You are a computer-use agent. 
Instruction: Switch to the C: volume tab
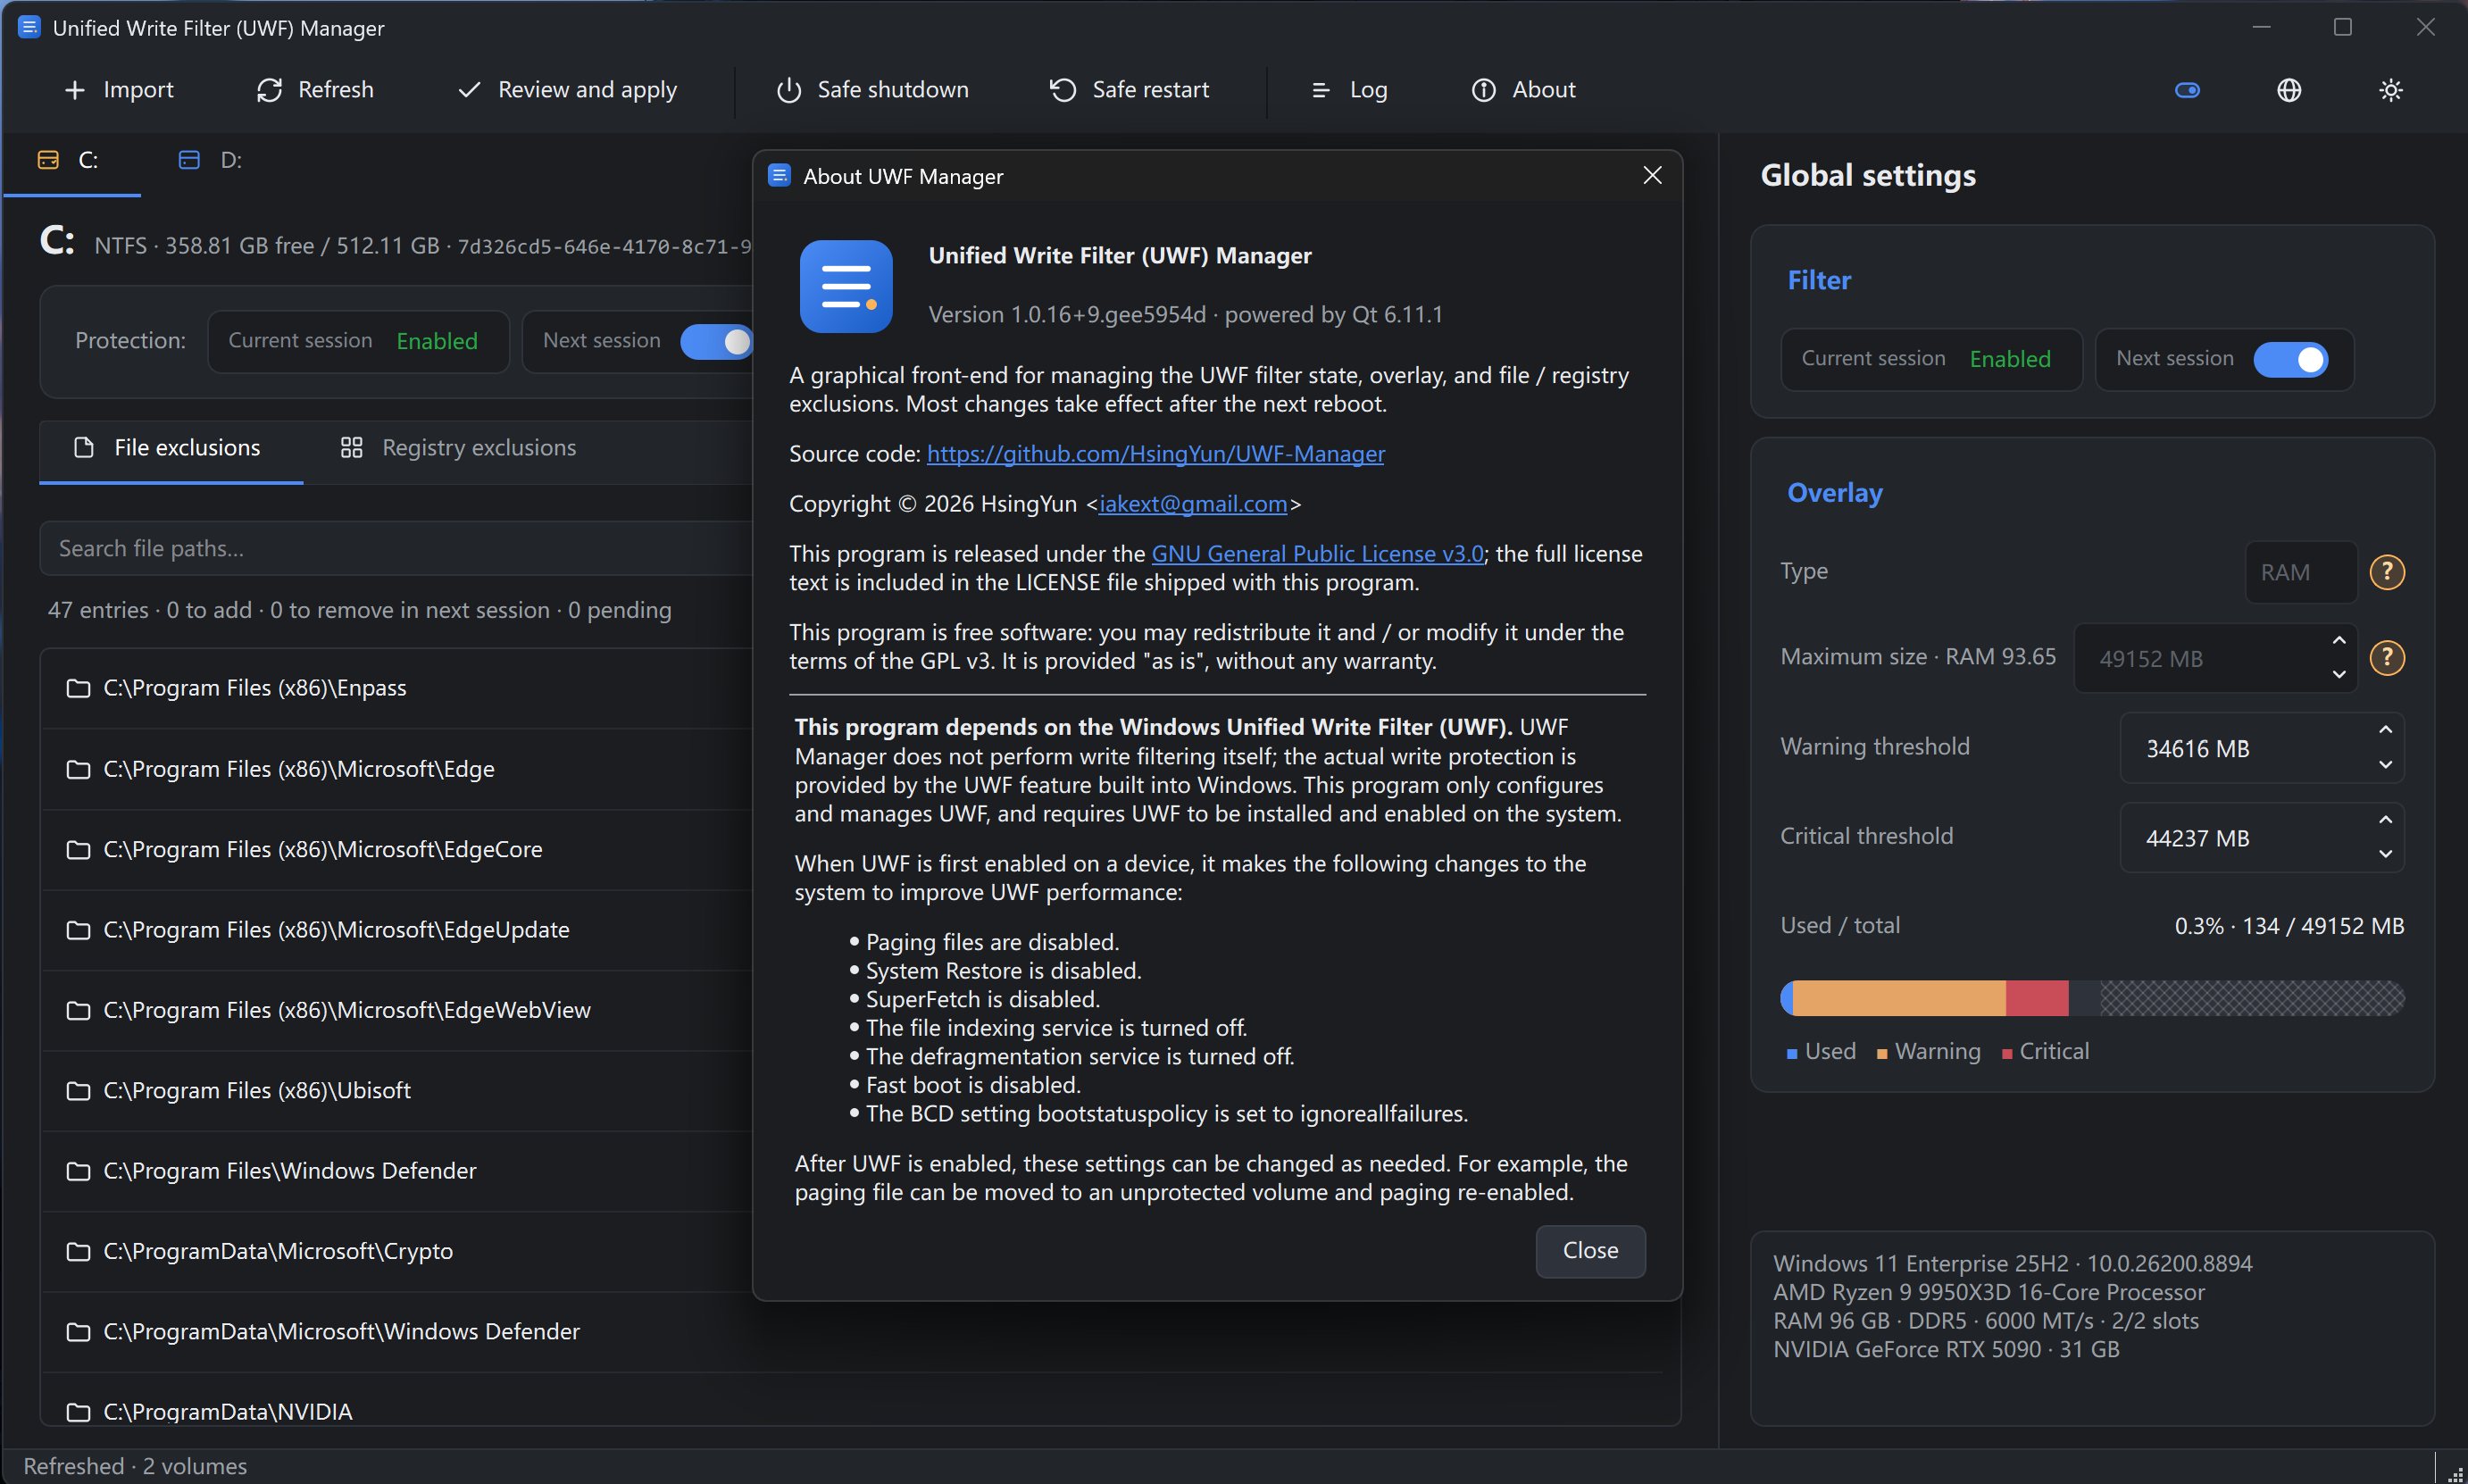coord(72,161)
